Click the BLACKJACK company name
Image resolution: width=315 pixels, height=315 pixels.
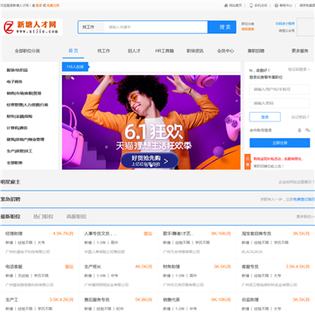(x=252, y=252)
